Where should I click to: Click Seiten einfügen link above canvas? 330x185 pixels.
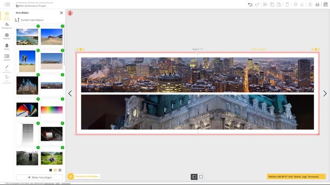tap(258, 49)
